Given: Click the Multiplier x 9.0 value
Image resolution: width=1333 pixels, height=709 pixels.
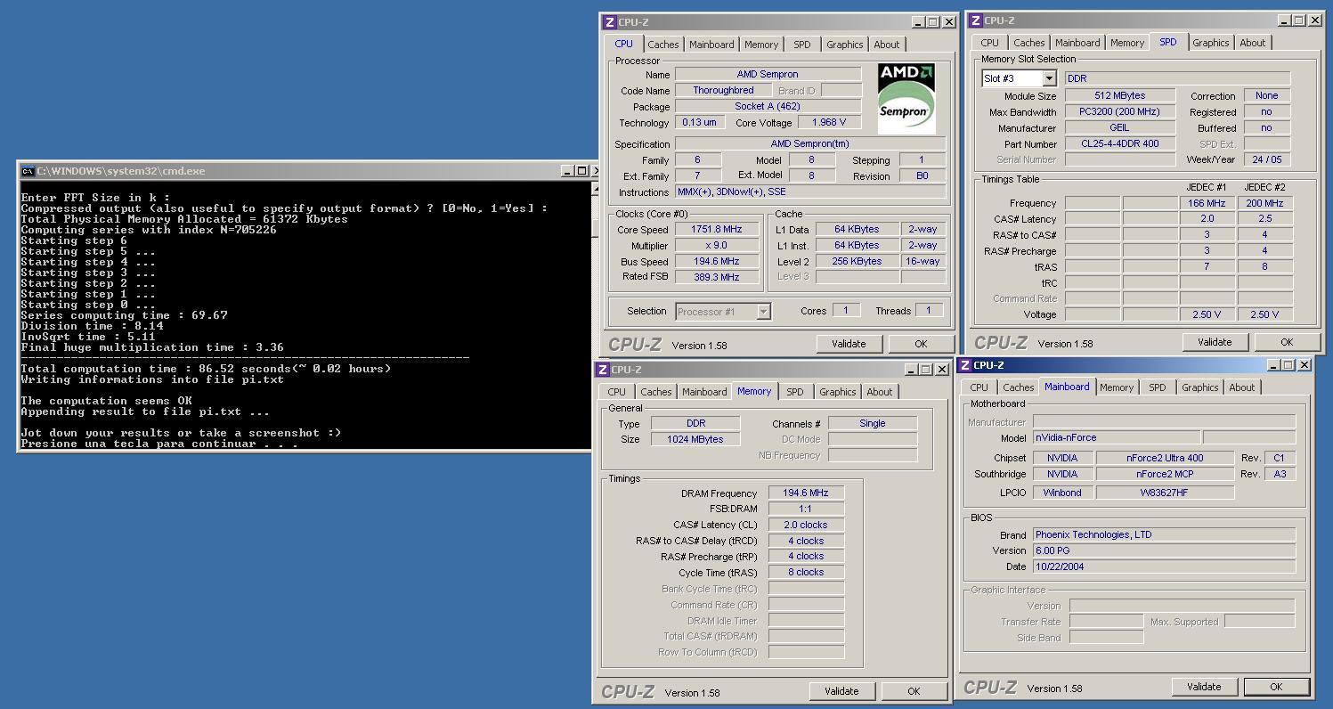Looking at the screenshot, I should (x=717, y=245).
